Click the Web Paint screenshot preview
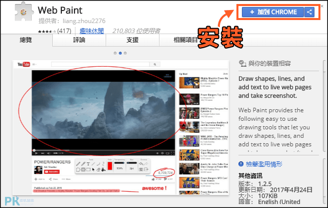 click(121, 127)
